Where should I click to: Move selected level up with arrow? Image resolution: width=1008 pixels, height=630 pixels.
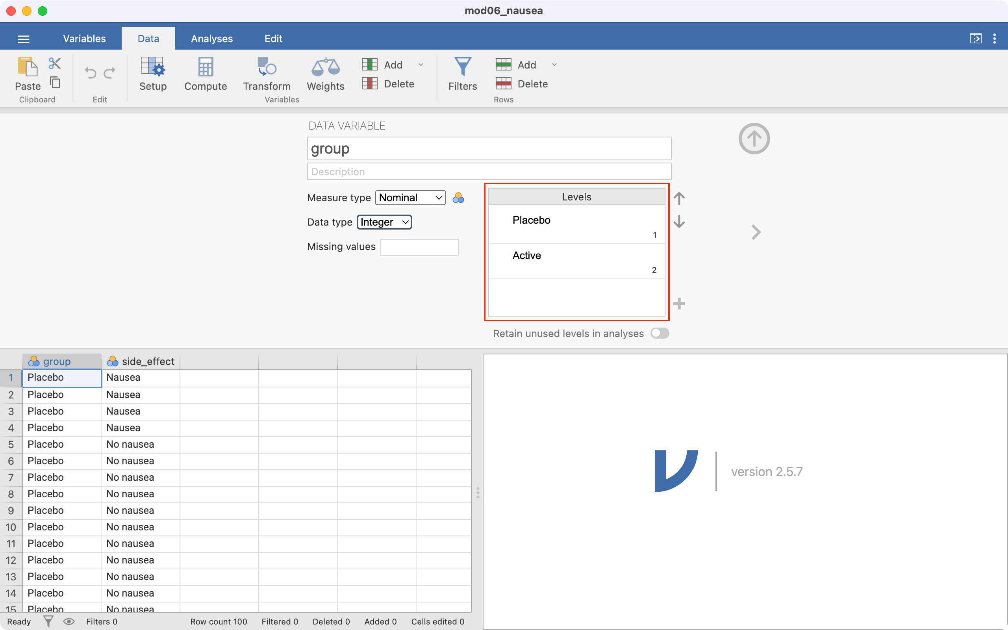[679, 198]
